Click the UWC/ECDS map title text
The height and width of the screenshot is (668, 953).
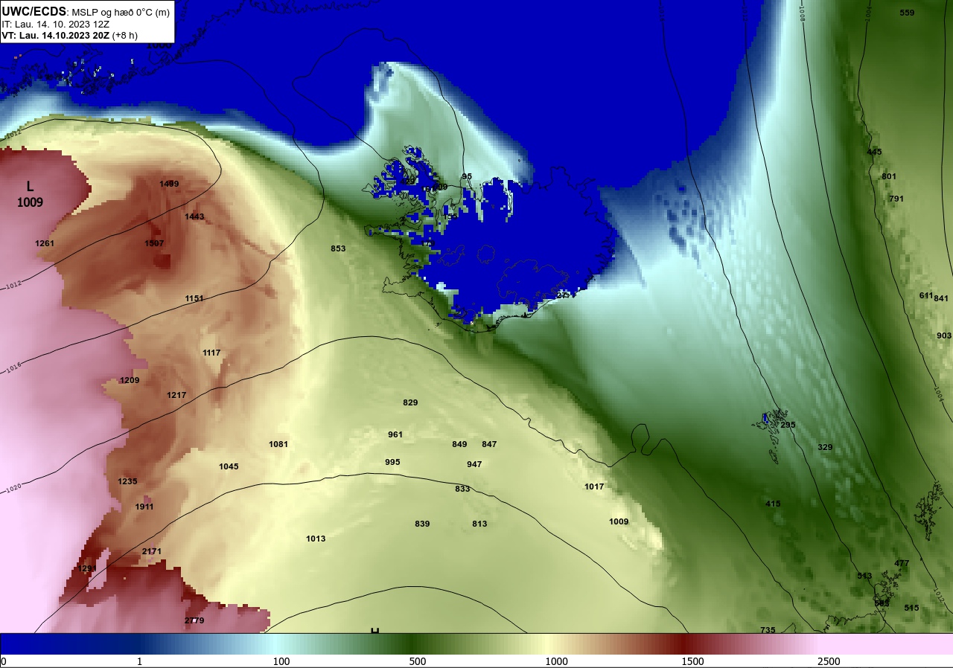pos(86,12)
